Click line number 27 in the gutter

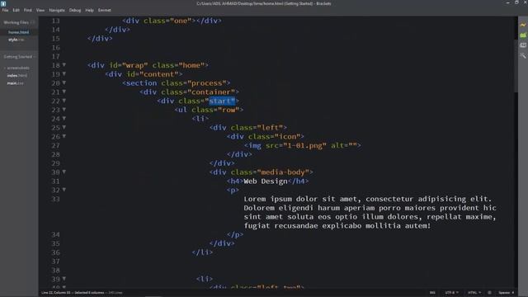pyautogui.click(x=55, y=145)
